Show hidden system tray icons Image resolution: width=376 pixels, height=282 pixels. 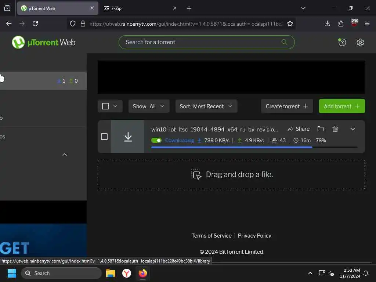pyautogui.click(x=310, y=273)
